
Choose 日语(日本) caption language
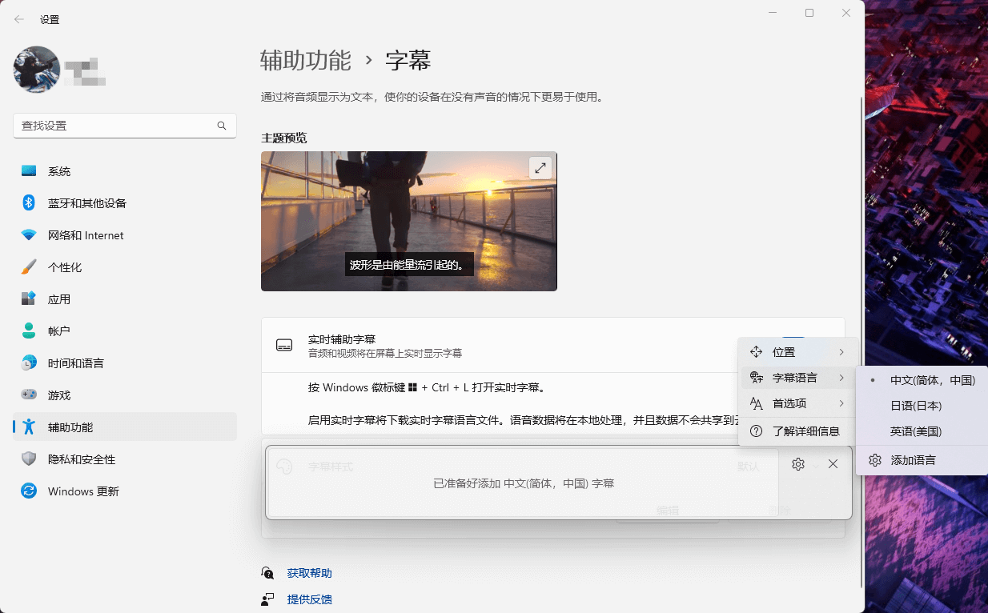tap(918, 406)
